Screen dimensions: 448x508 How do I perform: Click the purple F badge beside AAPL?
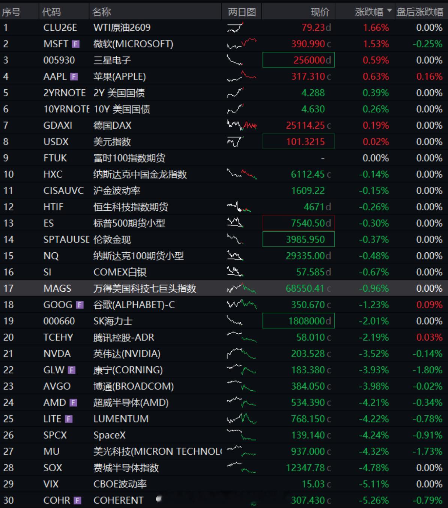(x=74, y=77)
